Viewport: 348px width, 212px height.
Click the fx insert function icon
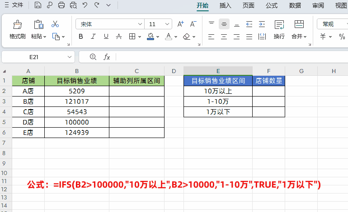click(107, 57)
